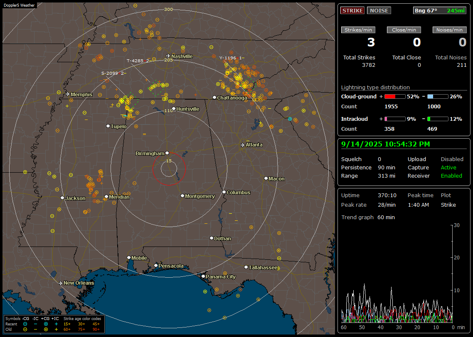Click the positive cloud-ground red percentage bar
Viewport: 473px width, 337px height.
coord(395,97)
